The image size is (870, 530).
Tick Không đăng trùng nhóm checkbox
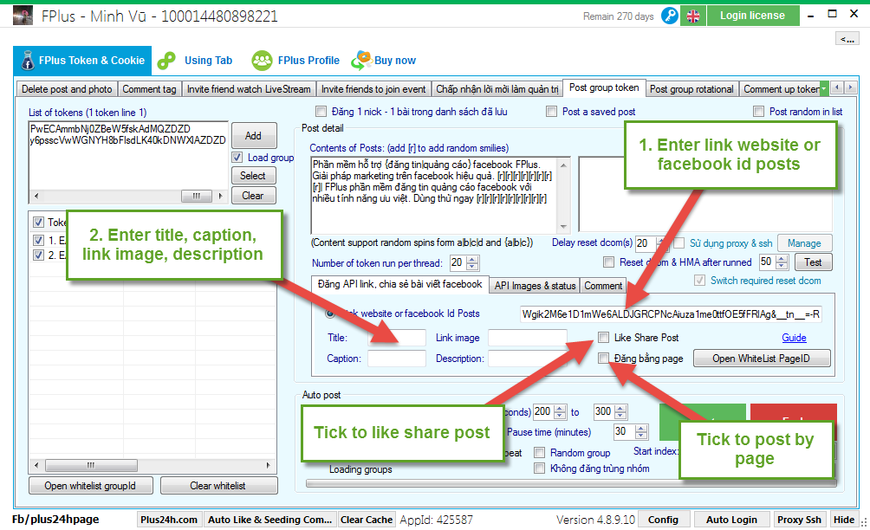(x=539, y=469)
